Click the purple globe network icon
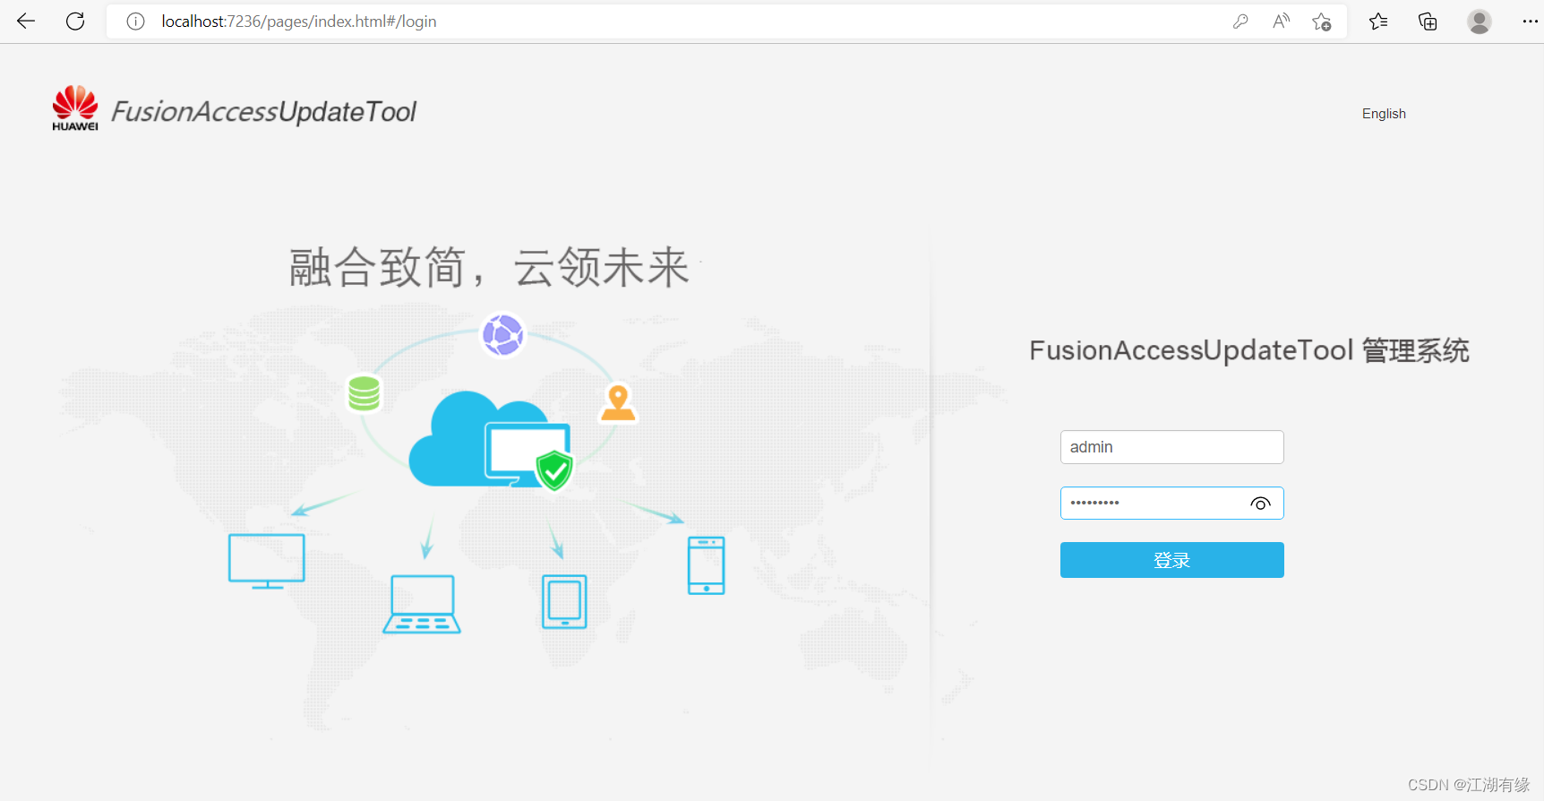 [502, 335]
